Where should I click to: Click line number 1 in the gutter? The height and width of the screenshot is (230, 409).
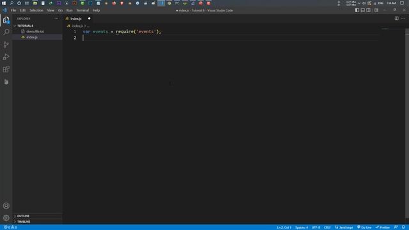[x=75, y=31]
